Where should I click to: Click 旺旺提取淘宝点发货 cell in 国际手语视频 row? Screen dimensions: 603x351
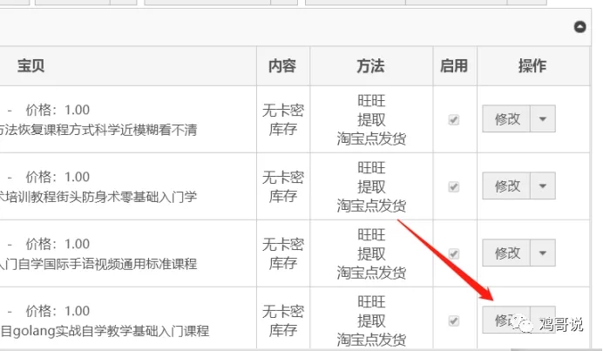click(371, 253)
